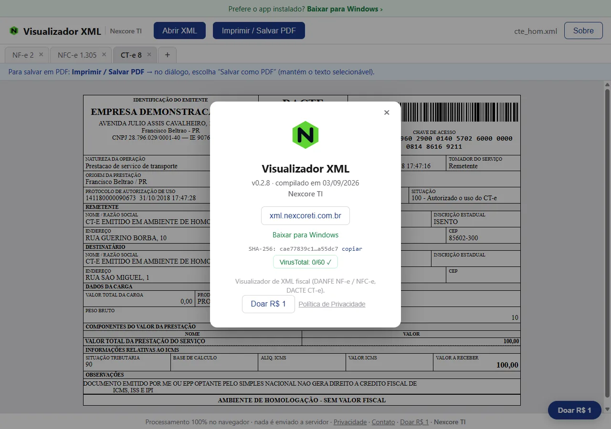
Task: Click the floating dark-blue Doar R$ 1 button
Action: [x=574, y=410]
